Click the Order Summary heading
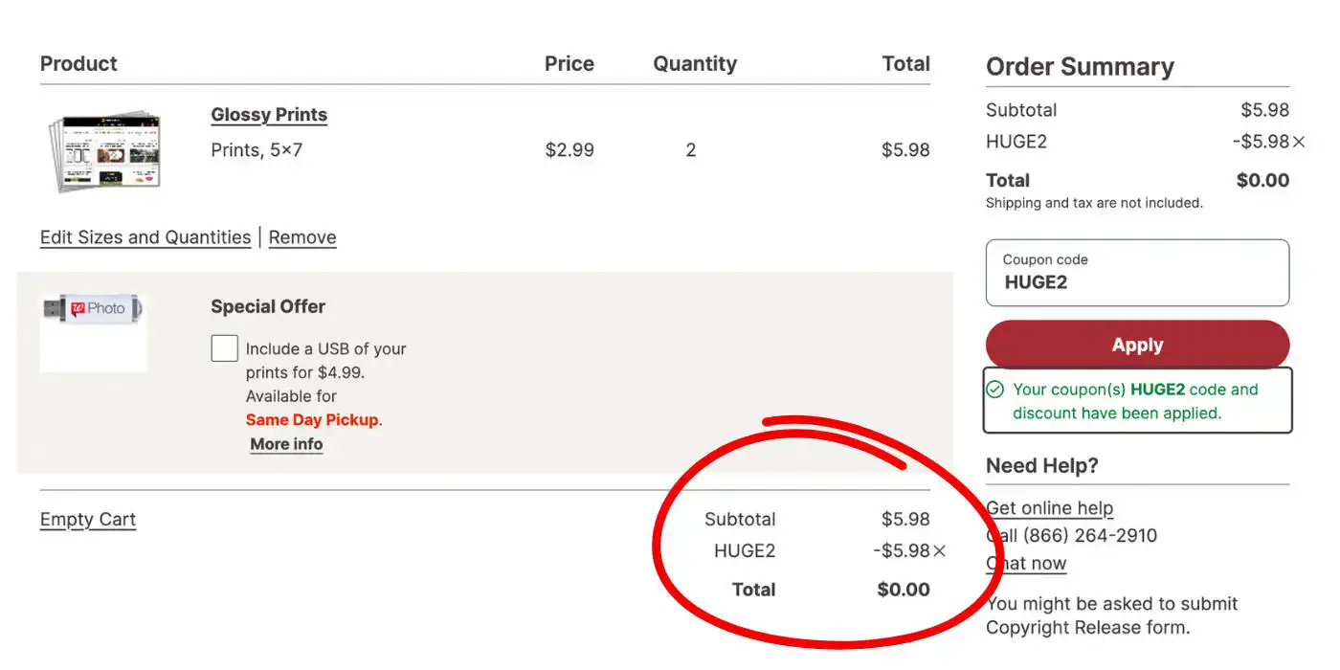Viewport: 1340px width, 670px height. tap(1080, 67)
